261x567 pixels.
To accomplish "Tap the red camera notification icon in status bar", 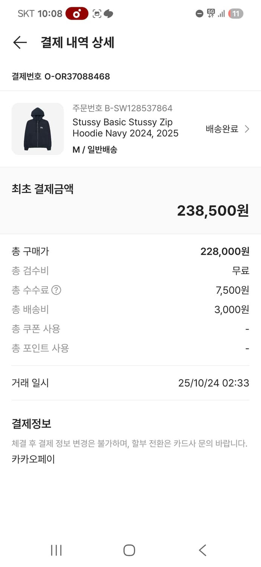I will pos(77,13).
